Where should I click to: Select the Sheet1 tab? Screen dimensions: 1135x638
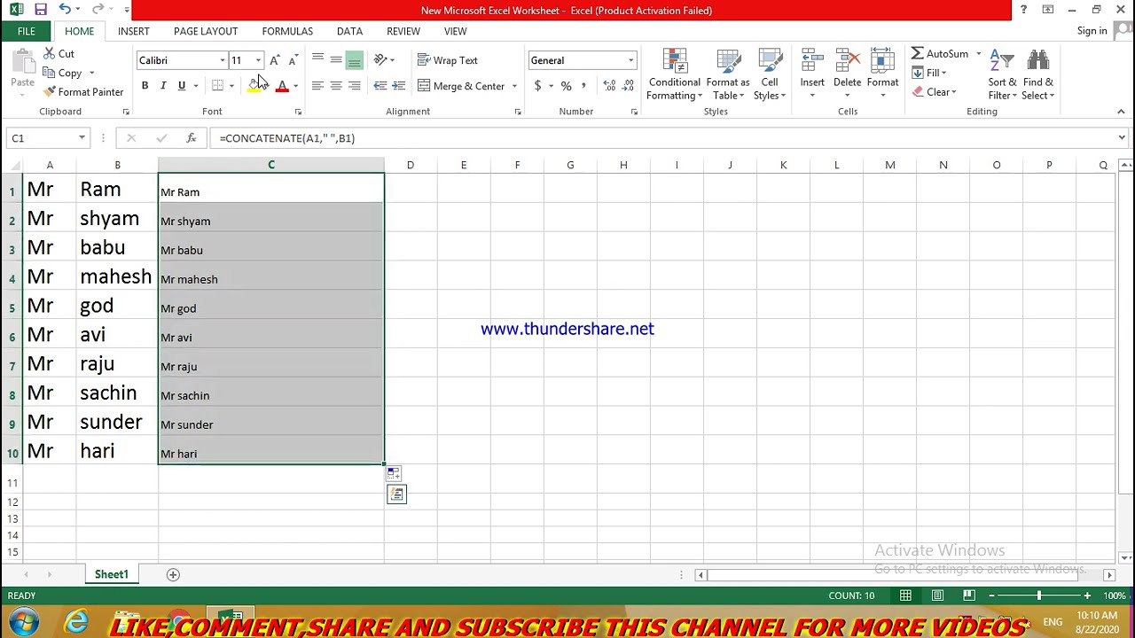(112, 574)
